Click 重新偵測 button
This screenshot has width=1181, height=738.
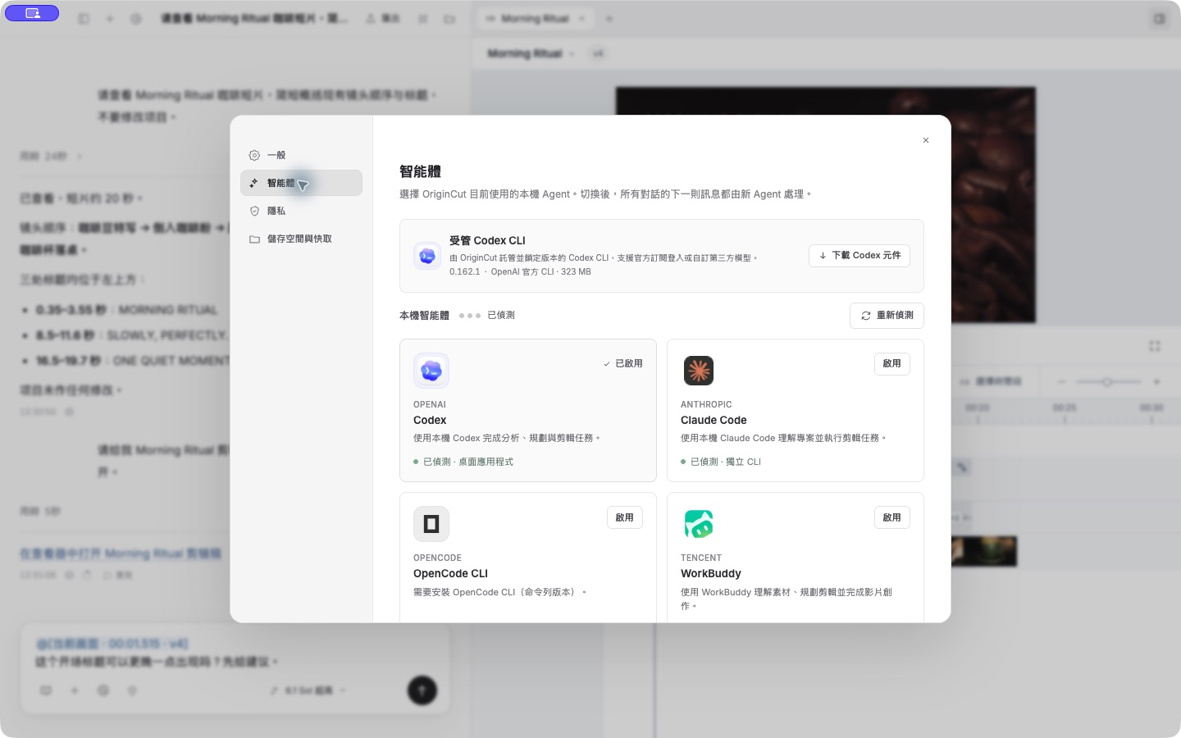coord(887,316)
